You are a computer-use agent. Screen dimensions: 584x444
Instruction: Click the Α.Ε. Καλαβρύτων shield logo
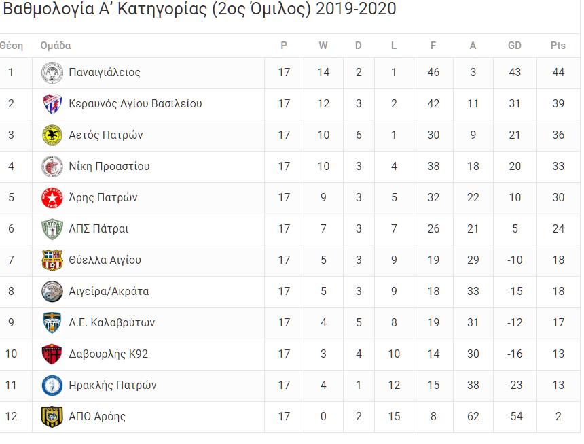[52, 323]
